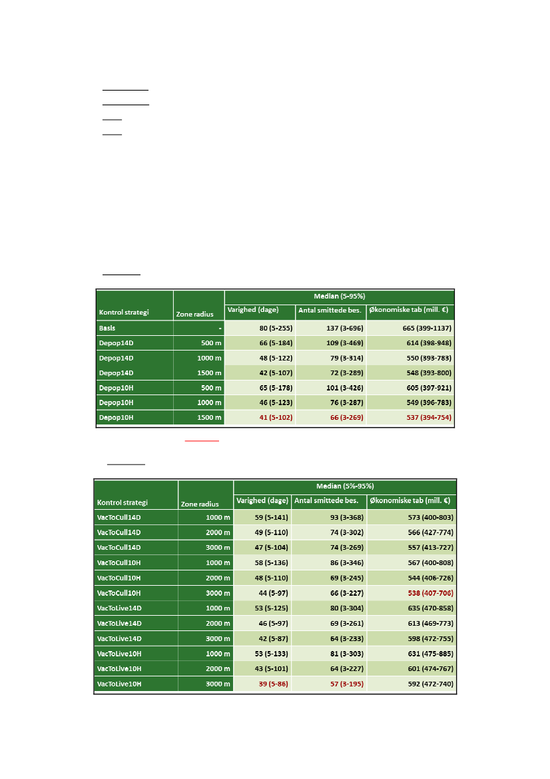Select the red value '66 (3-269)'
Screen dimensions: 550x779
346,418
